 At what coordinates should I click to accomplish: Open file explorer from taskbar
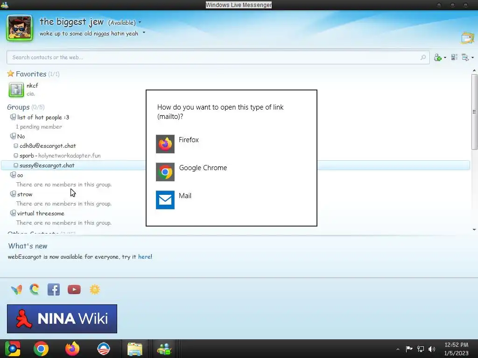tap(135, 349)
